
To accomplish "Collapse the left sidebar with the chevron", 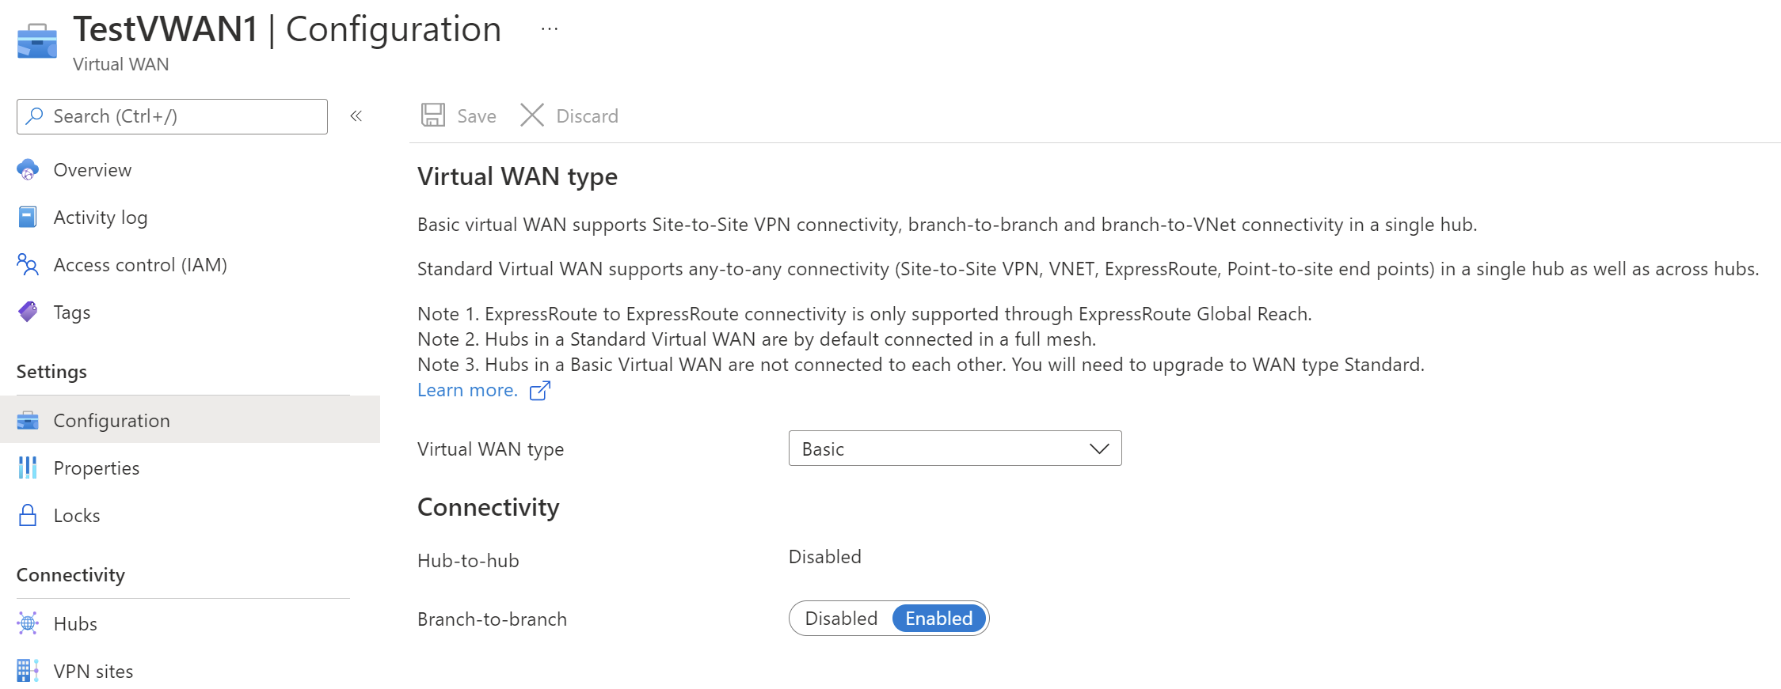I will pos(356,115).
